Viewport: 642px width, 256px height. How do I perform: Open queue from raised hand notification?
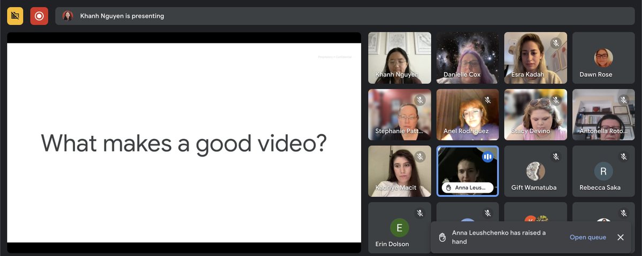pos(587,237)
